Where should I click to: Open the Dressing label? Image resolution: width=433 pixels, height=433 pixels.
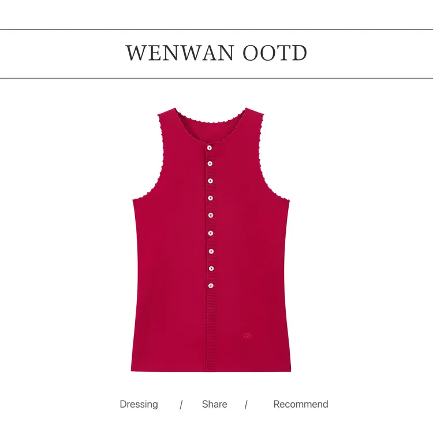[x=139, y=404]
